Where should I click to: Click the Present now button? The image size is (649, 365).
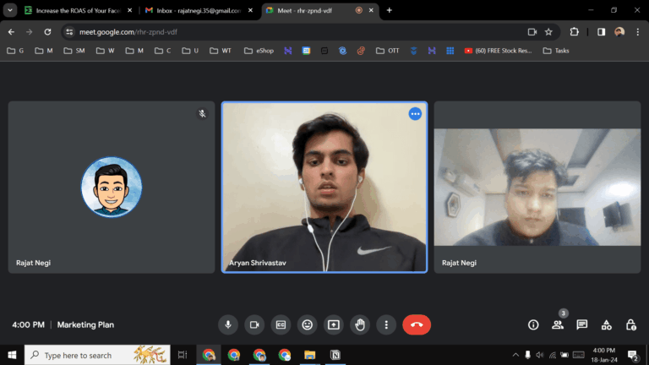point(334,324)
